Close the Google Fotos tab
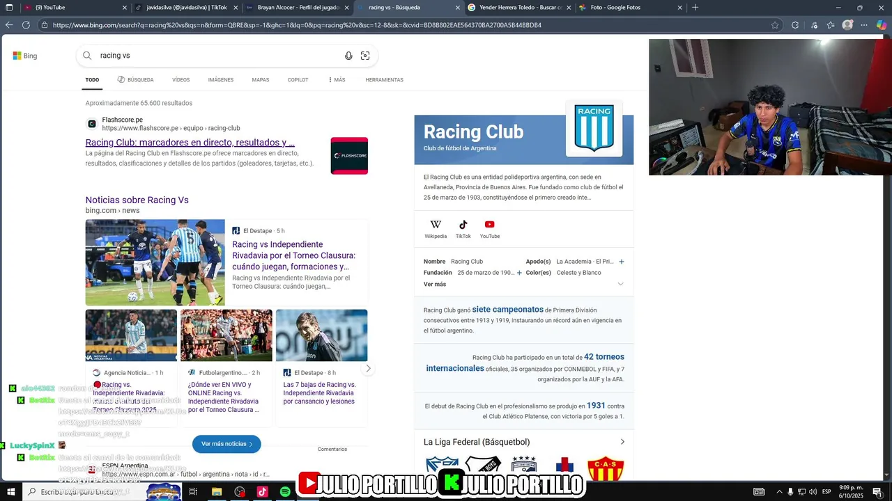892x501 pixels. point(680,8)
